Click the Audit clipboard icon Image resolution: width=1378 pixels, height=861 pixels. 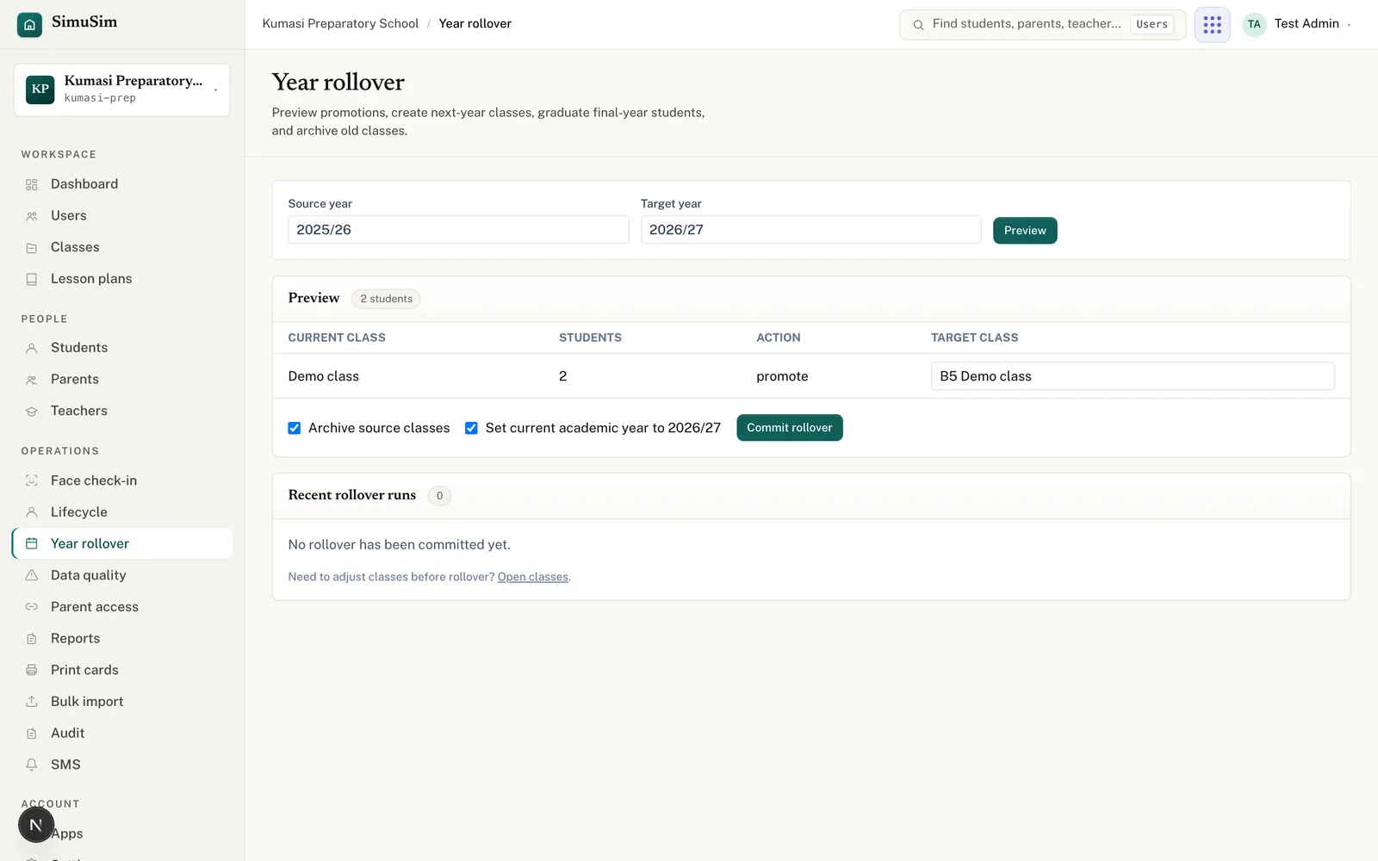tap(32, 734)
